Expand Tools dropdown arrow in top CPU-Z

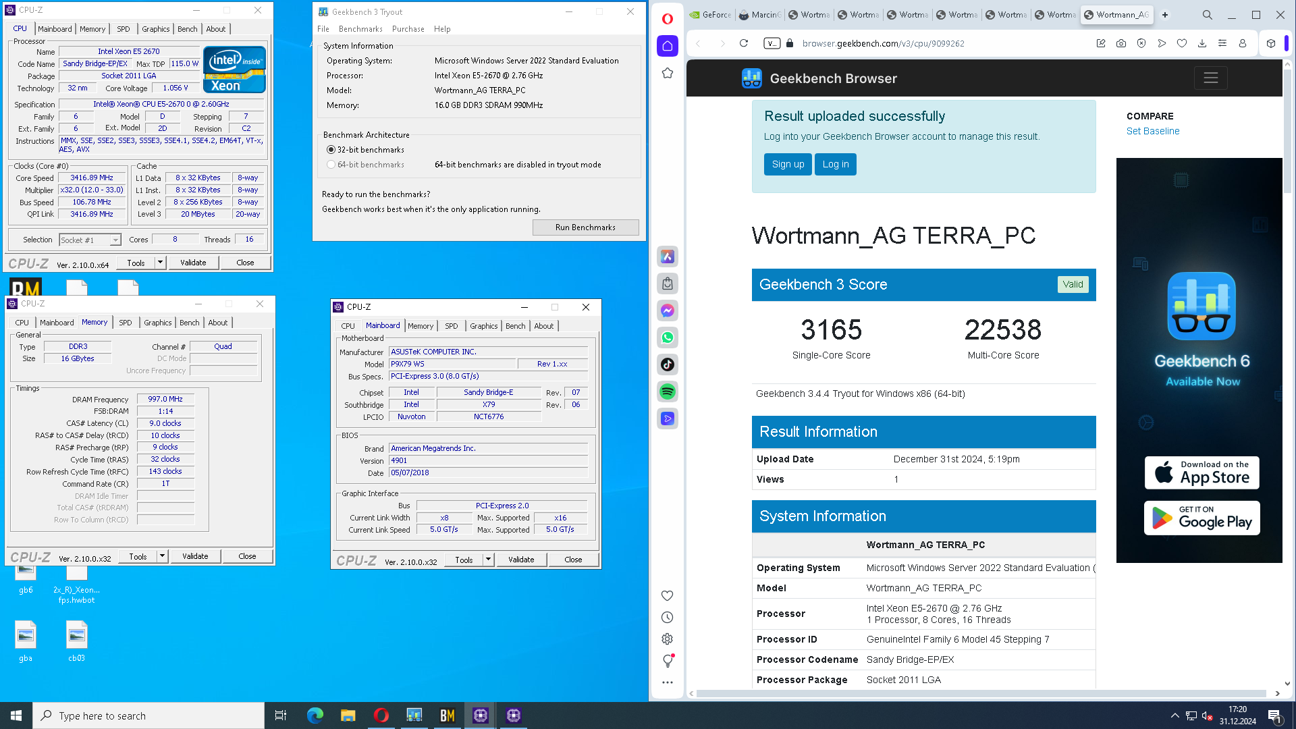pyautogui.click(x=161, y=263)
